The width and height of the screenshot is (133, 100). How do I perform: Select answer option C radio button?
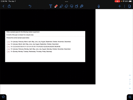7,47
